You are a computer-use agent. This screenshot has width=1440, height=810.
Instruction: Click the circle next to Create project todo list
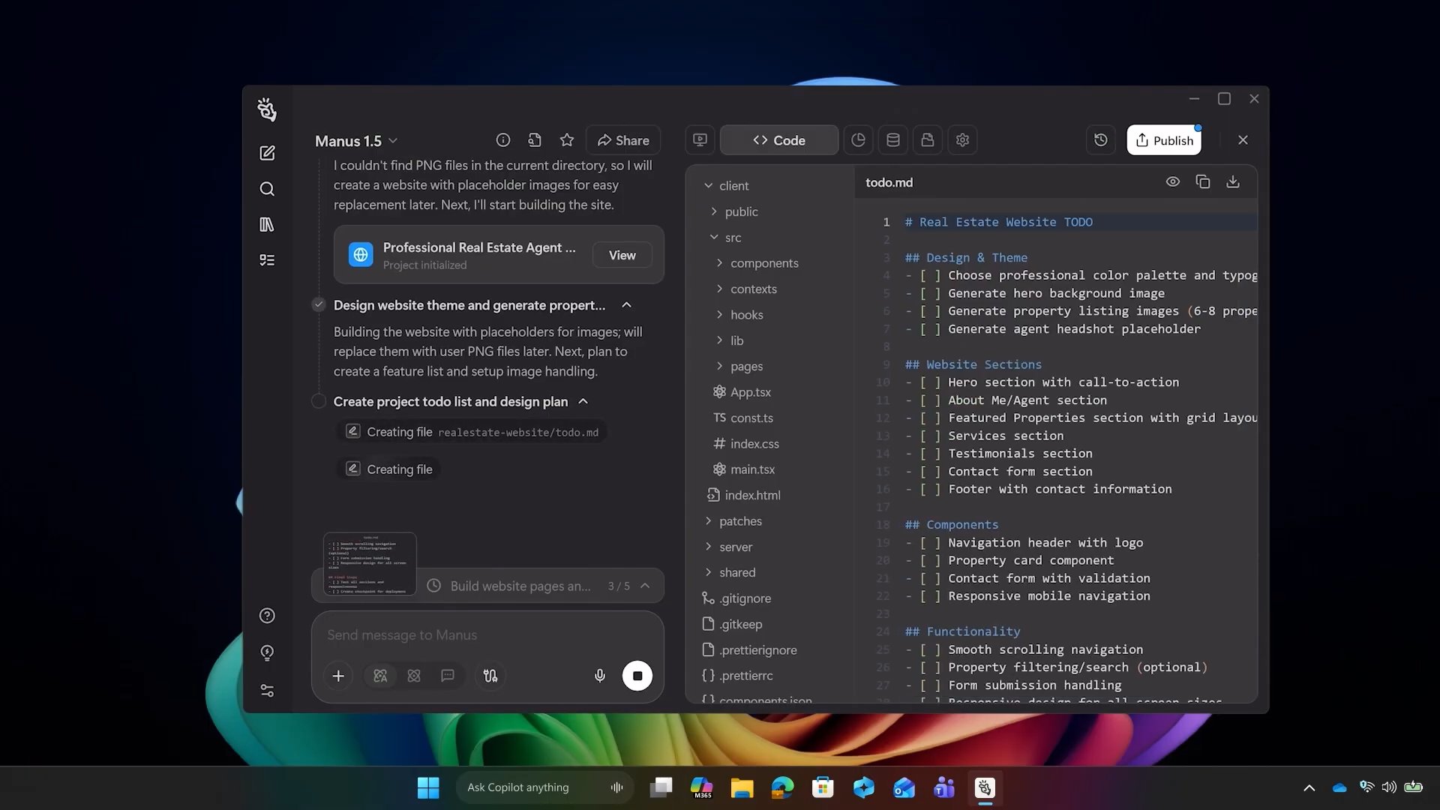(318, 401)
